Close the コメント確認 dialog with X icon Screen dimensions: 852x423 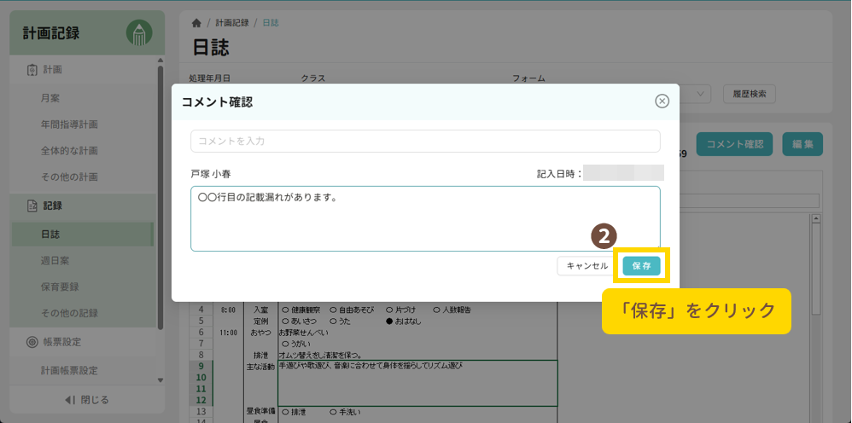pos(662,101)
